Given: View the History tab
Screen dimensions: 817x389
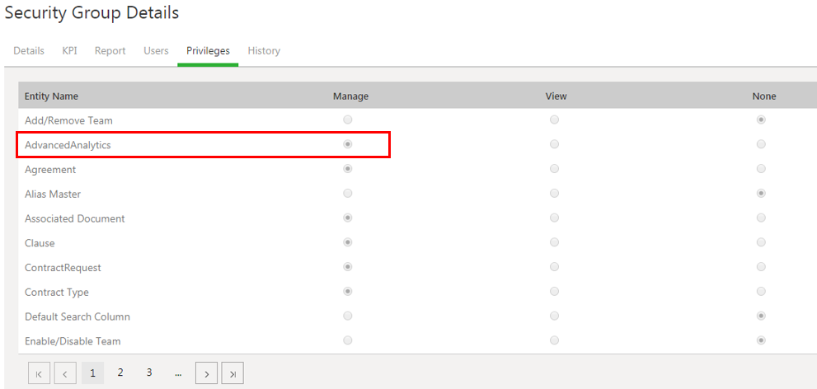Looking at the screenshot, I should [264, 51].
